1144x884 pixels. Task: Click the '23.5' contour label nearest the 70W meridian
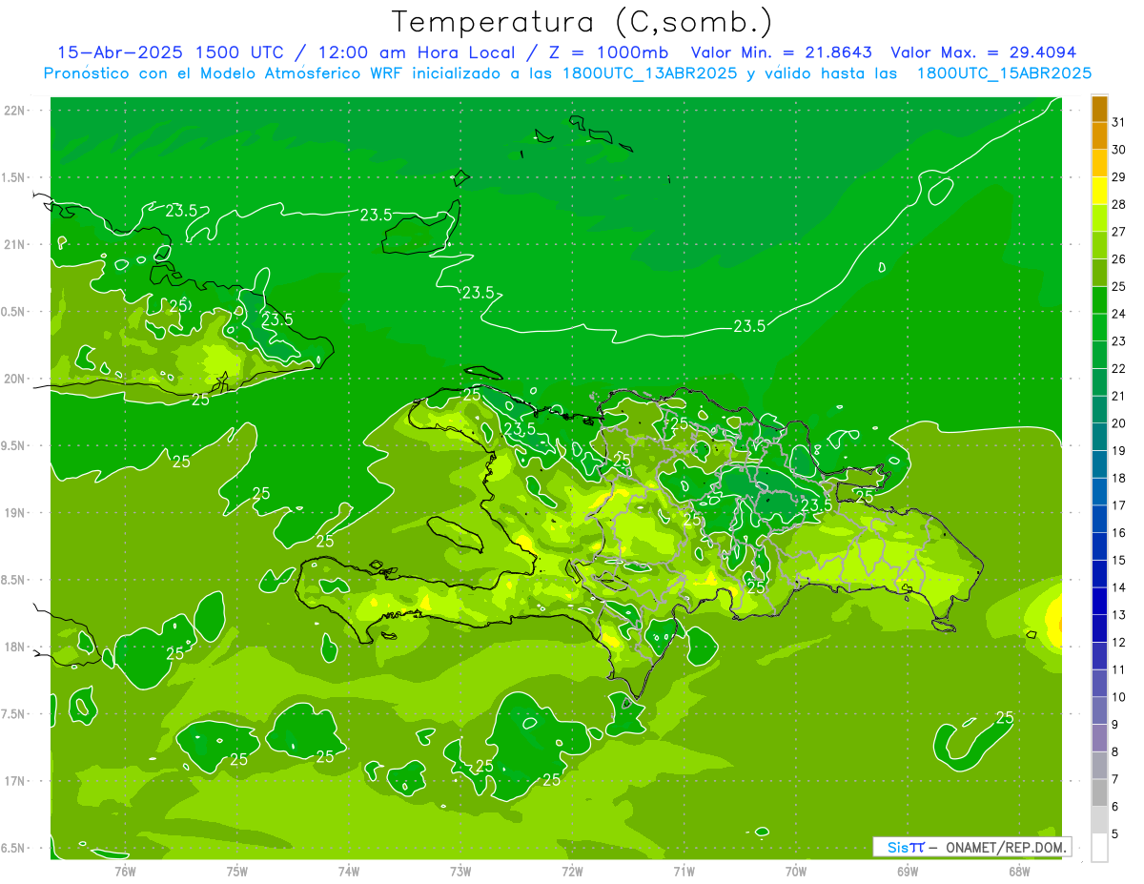pyautogui.click(x=816, y=504)
